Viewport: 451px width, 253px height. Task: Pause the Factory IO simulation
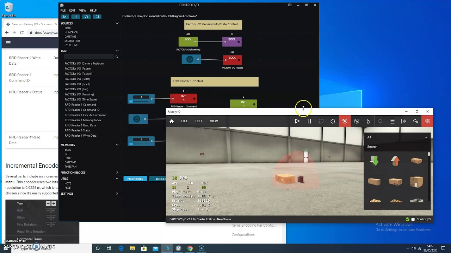[309, 121]
